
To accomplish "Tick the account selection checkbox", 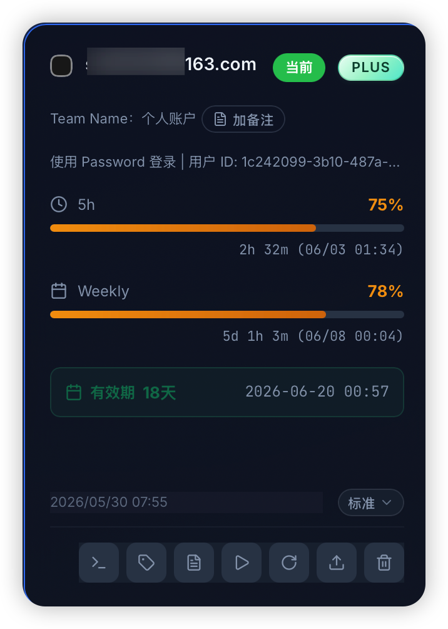I will (x=61, y=65).
